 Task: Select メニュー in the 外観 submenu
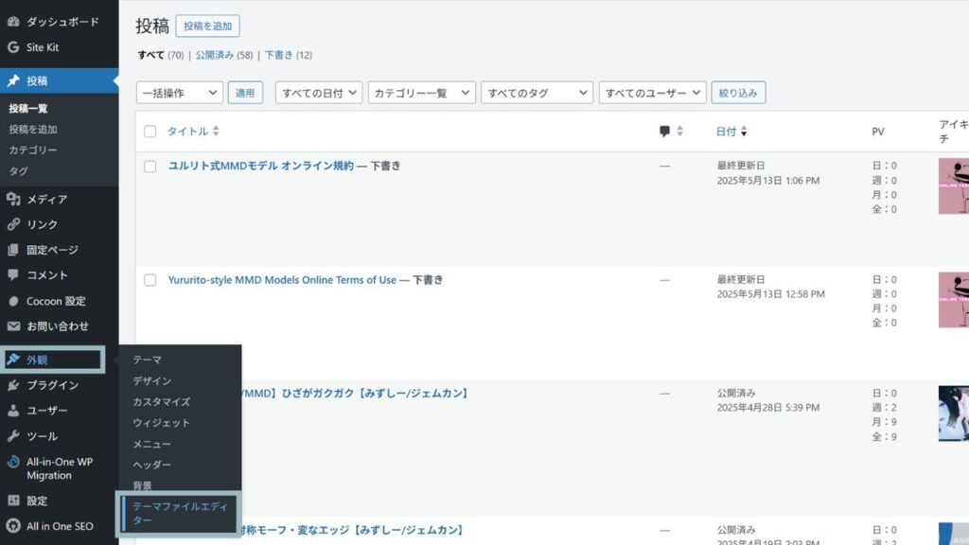pos(152,444)
